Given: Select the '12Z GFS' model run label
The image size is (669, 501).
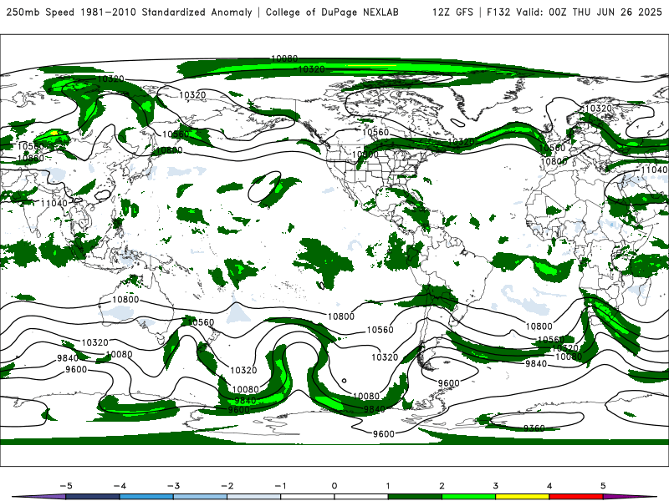Looking at the screenshot, I should 452,13.
